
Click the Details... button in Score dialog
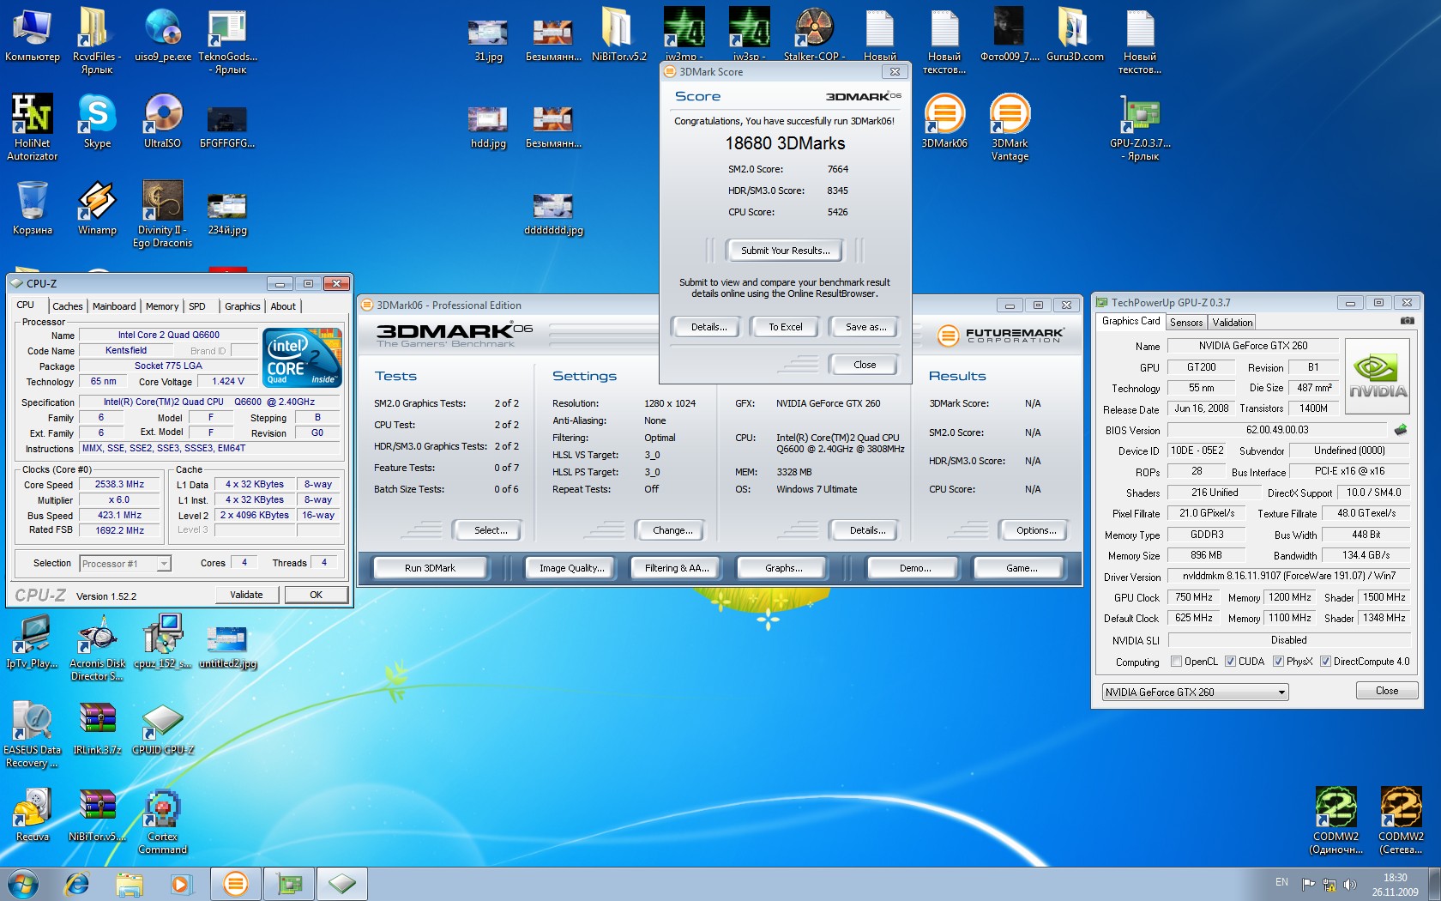(708, 327)
